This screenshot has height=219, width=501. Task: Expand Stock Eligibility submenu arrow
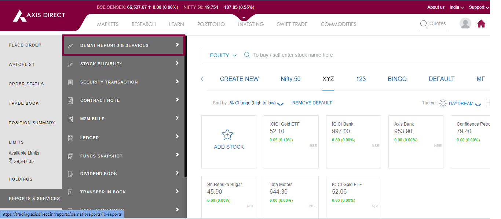[177, 63]
